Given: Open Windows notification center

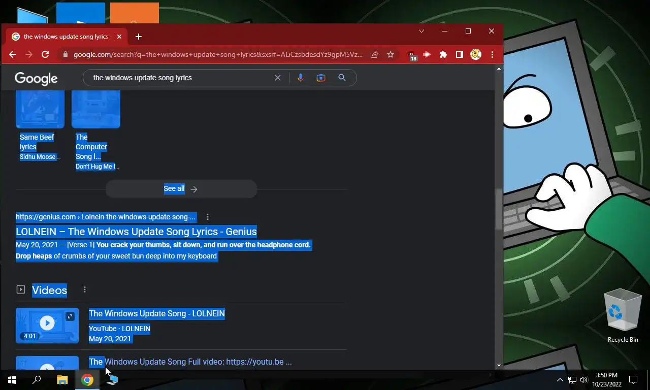Looking at the screenshot, I should [633, 380].
